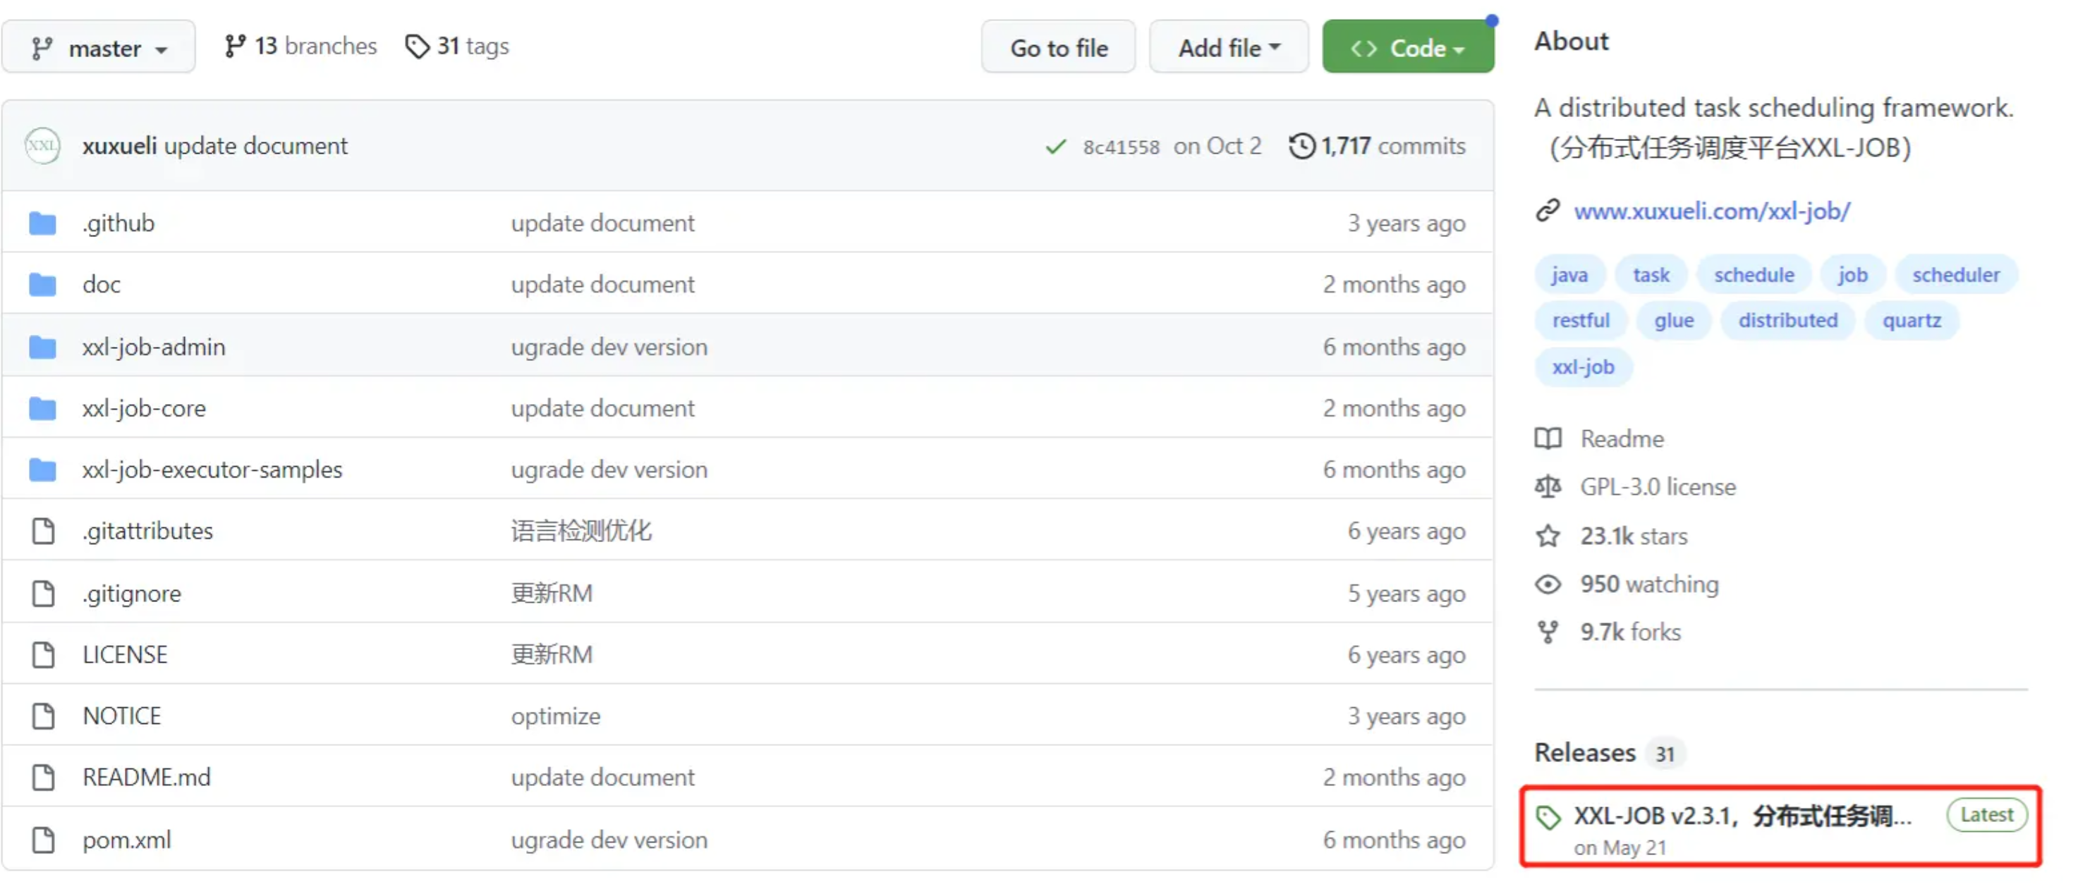The height and width of the screenshot is (889, 2078).
Task: Click the Go to file button
Action: [1057, 47]
